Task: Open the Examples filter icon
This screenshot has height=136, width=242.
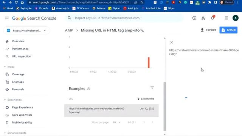Action: pos(152,88)
